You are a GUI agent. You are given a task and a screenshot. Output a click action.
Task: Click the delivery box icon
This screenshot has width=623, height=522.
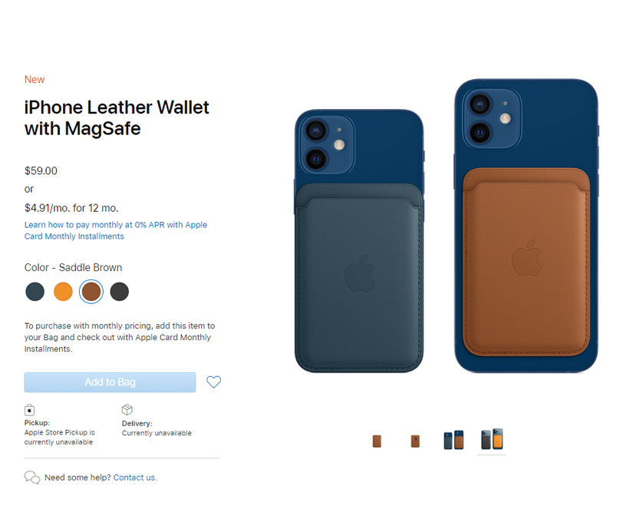(x=127, y=409)
